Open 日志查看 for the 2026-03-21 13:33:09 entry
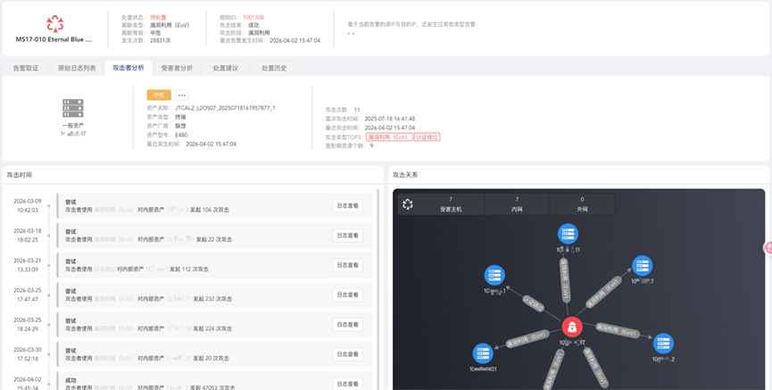Screen dimensions: 772x390 [x=347, y=265]
